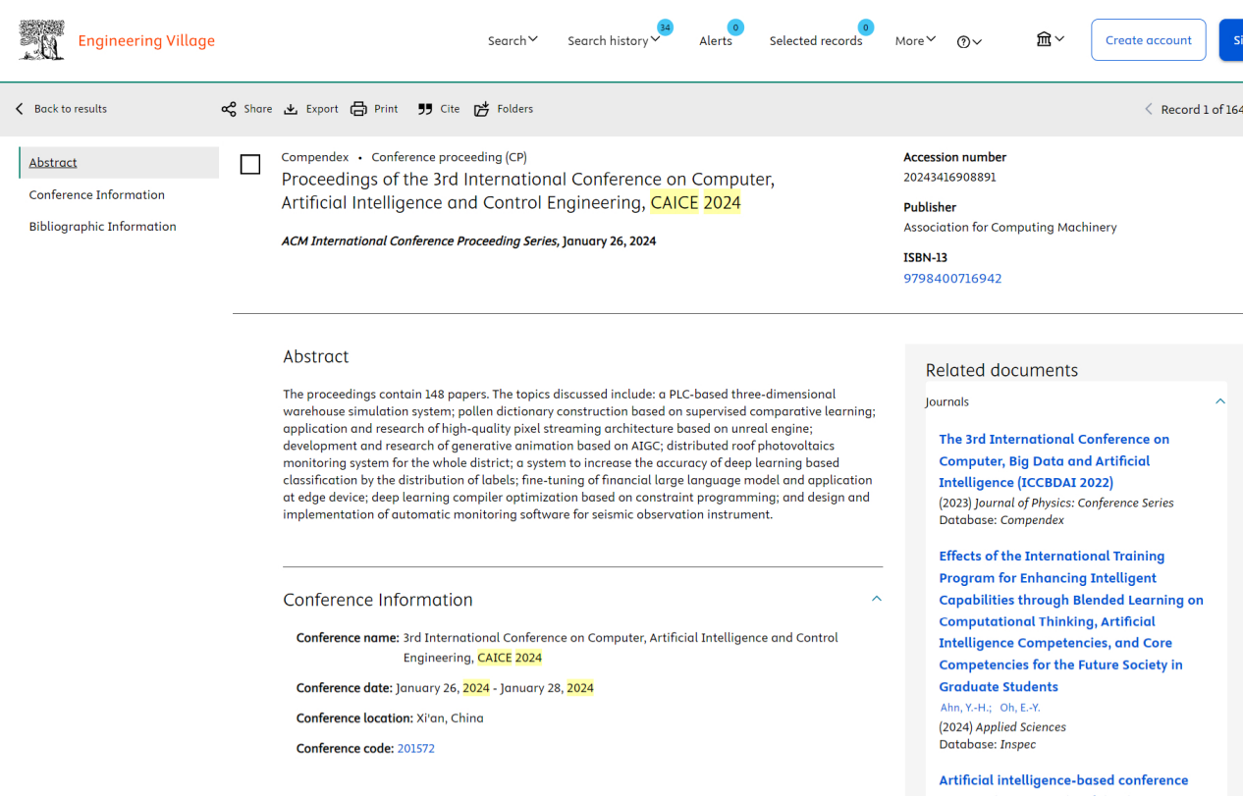This screenshot has width=1243, height=796.
Task: Open the institution building icon menu
Action: [1051, 39]
